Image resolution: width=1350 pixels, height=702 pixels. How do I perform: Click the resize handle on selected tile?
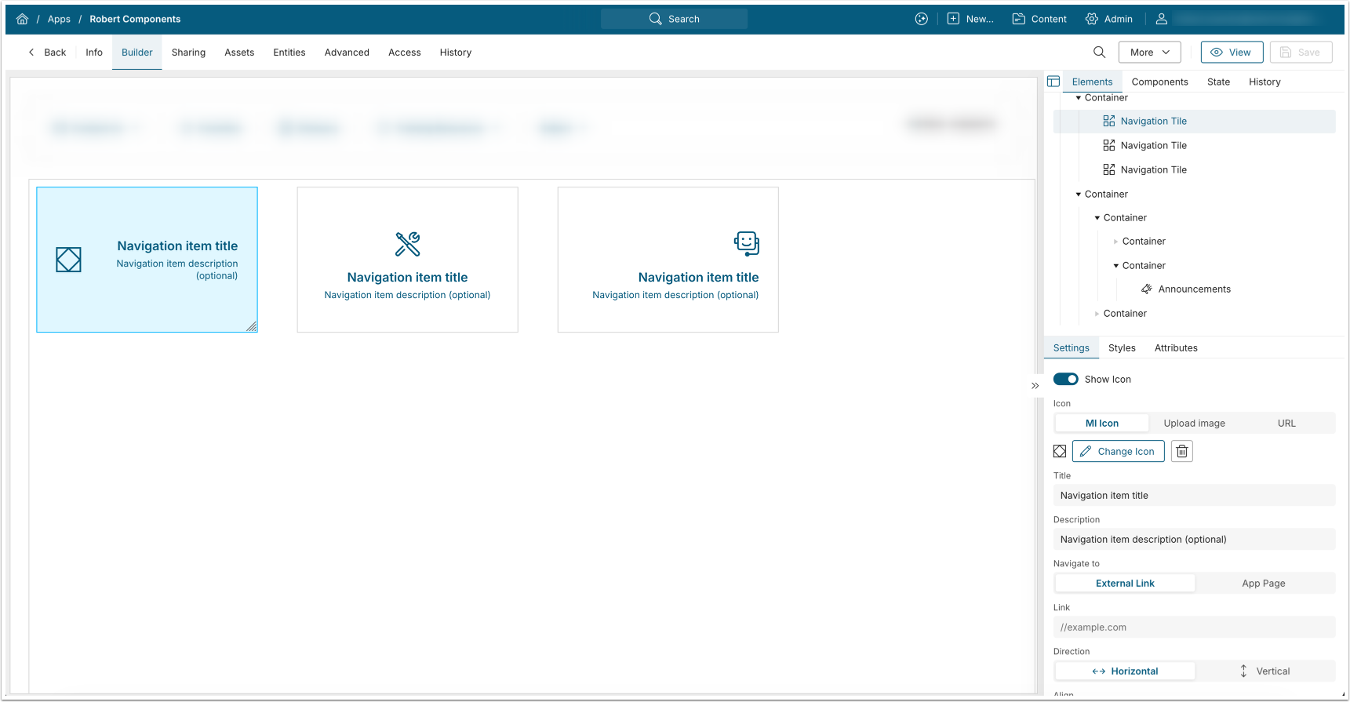[251, 326]
